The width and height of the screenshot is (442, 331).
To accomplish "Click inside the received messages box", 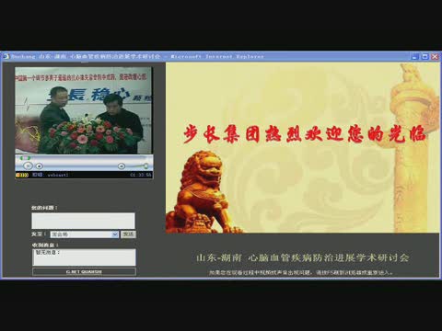I will pos(84,257).
